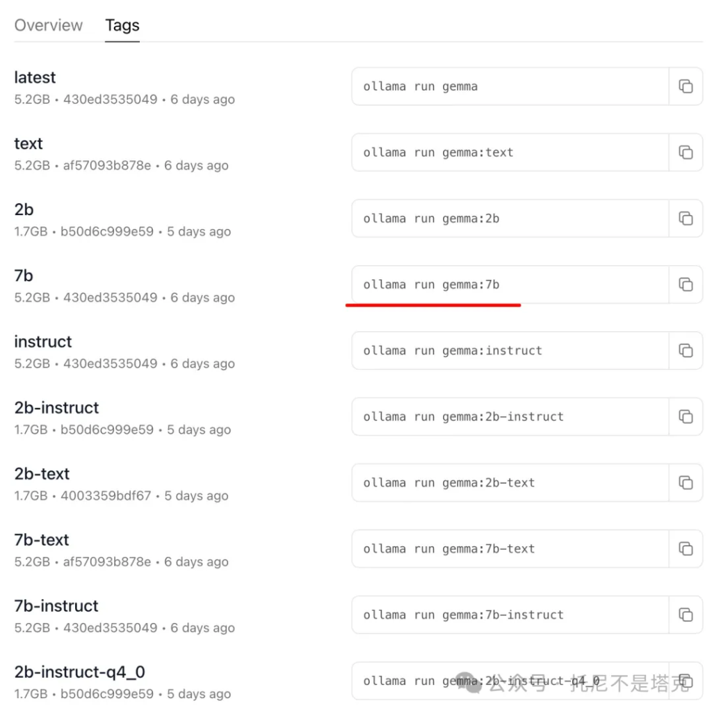Image resolution: width=712 pixels, height=712 pixels.
Task: Open the 2b-instruct tag page
Action: [x=56, y=408]
